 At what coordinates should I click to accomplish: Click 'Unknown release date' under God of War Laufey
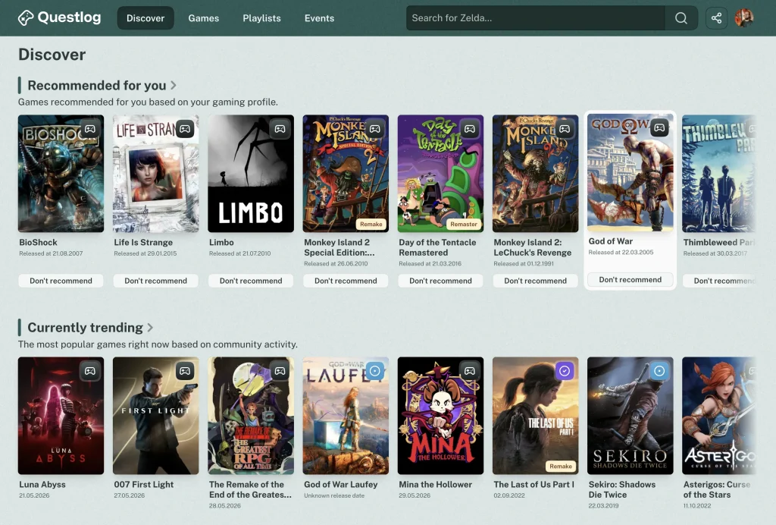[x=334, y=495]
